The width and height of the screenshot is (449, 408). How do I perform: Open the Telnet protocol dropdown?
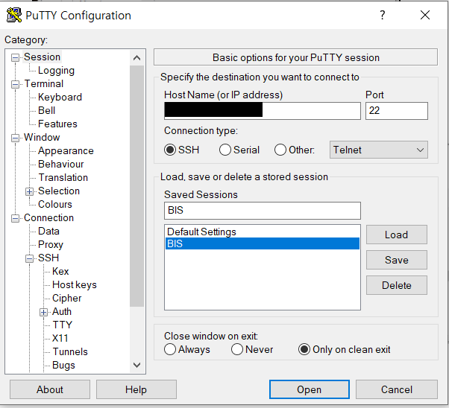(379, 150)
